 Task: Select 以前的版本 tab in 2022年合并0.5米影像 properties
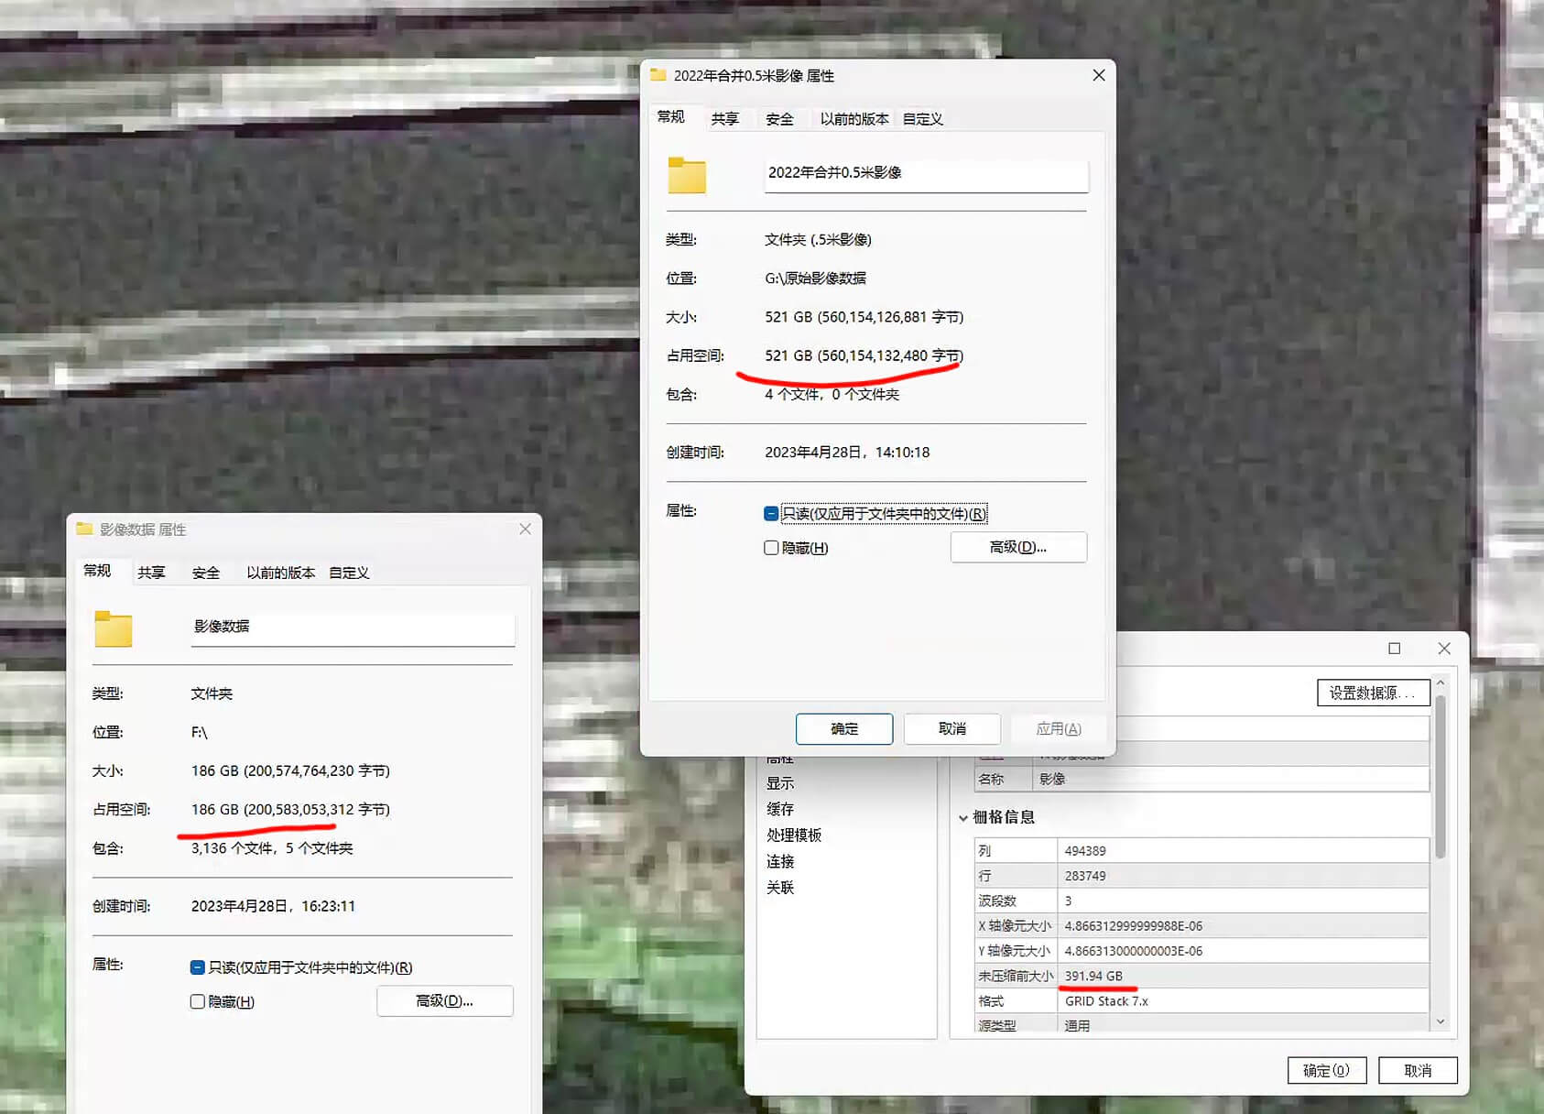point(854,119)
